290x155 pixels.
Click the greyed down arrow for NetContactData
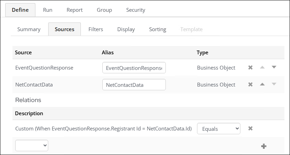click(x=274, y=84)
